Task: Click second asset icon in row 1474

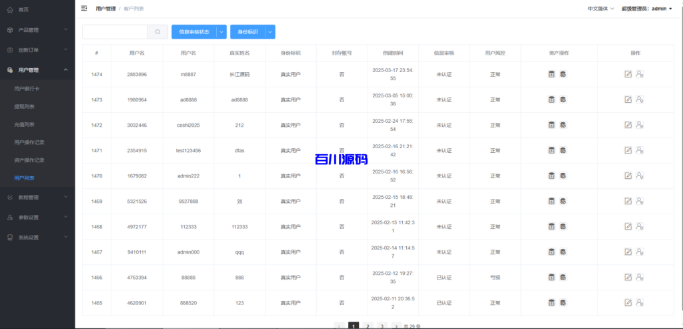Action: (563, 74)
